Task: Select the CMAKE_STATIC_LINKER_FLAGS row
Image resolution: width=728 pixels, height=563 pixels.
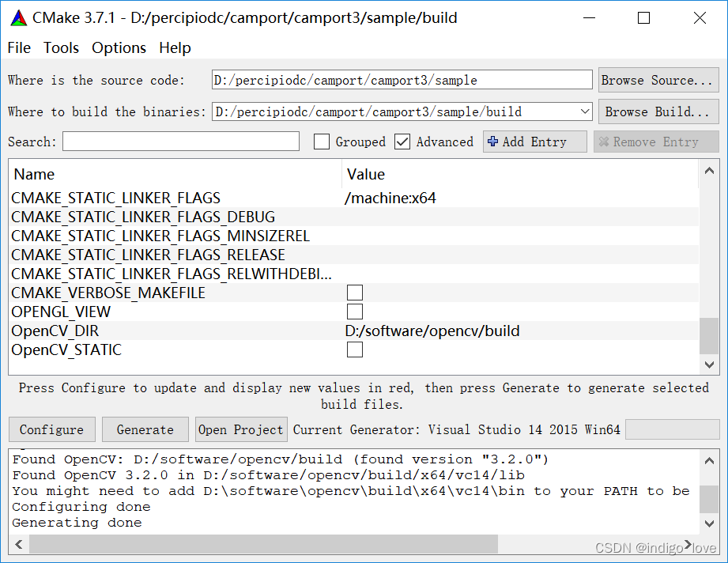Action: point(354,198)
